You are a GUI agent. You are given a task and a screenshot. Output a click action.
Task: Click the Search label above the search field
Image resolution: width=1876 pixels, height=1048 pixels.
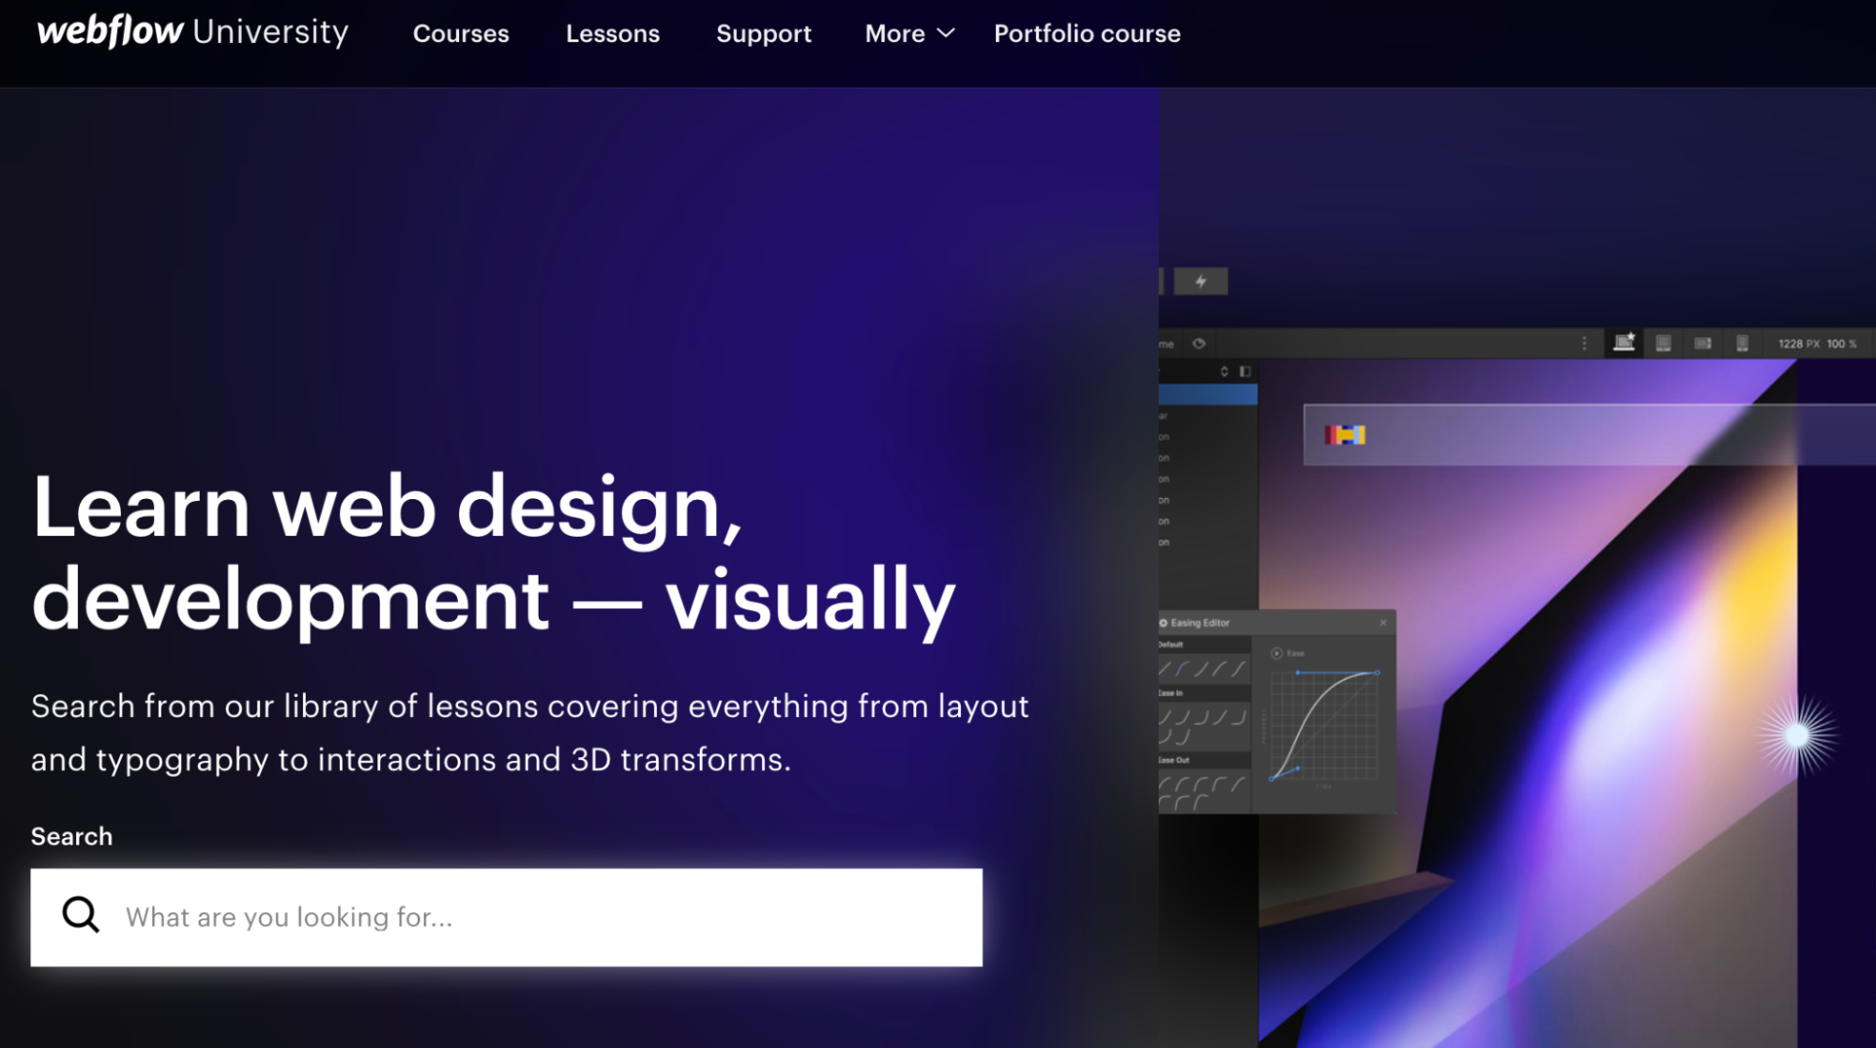click(71, 836)
